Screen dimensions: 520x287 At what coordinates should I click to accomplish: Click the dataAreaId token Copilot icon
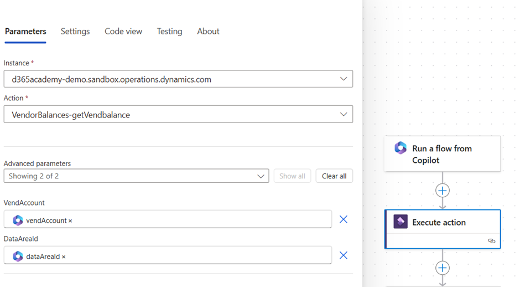pyautogui.click(x=18, y=256)
